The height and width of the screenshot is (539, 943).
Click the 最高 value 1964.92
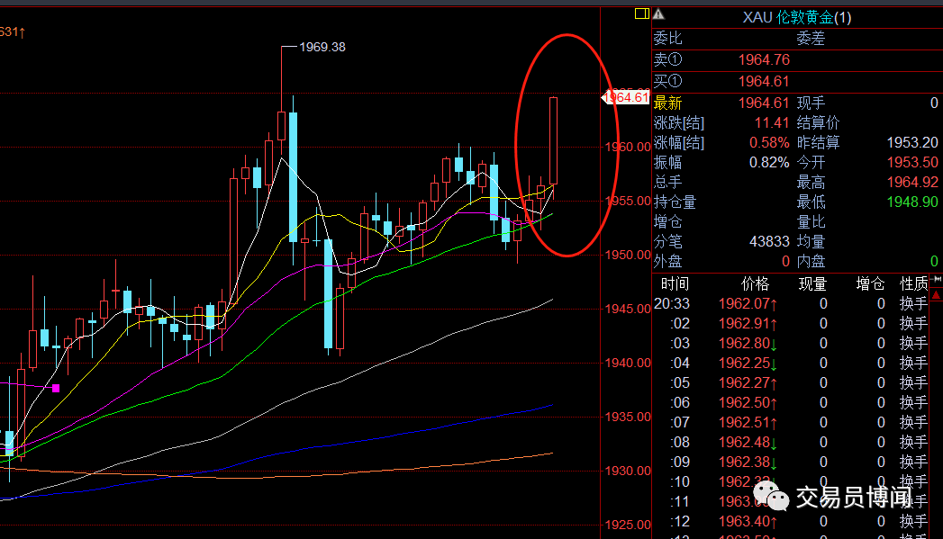pyautogui.click(x=912, y=182)
